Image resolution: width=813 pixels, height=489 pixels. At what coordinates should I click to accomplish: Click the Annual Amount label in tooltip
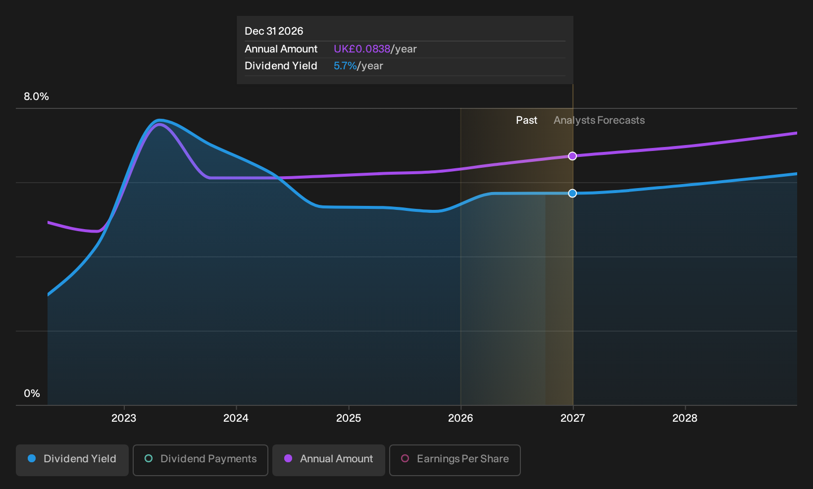coord(281,49)
